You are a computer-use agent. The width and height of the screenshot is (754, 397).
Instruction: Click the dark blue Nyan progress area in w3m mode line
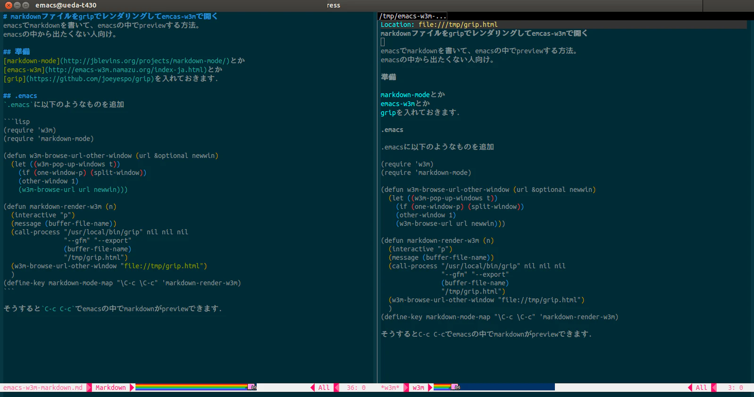point(507,387)
